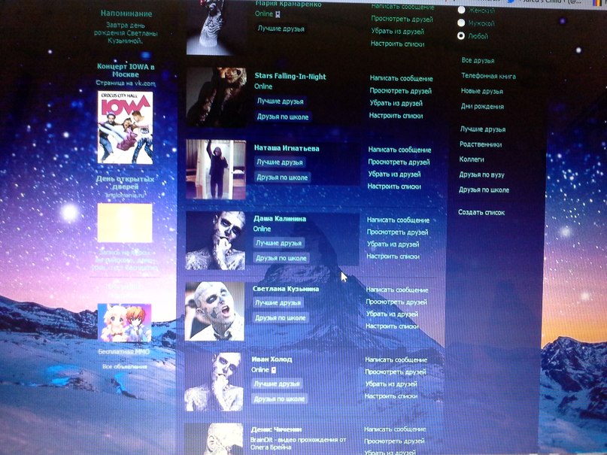Open Денис Чиченин profile name
The height and width of the screenshot is (455, 607).
[x=276, y=429]
